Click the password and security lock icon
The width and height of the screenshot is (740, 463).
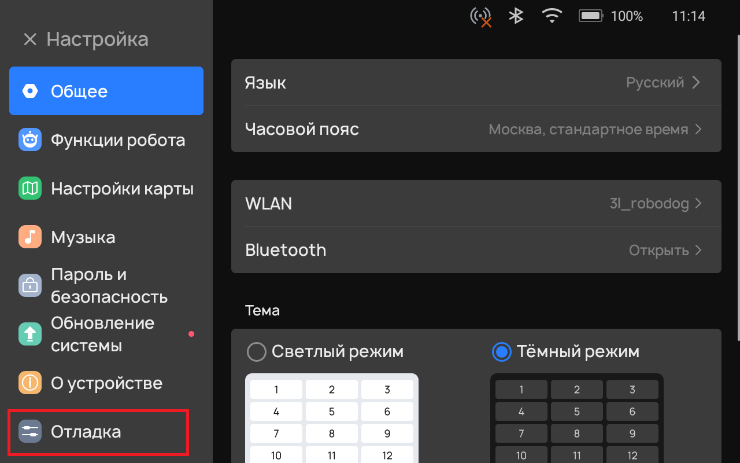click(x=29, y=285)
